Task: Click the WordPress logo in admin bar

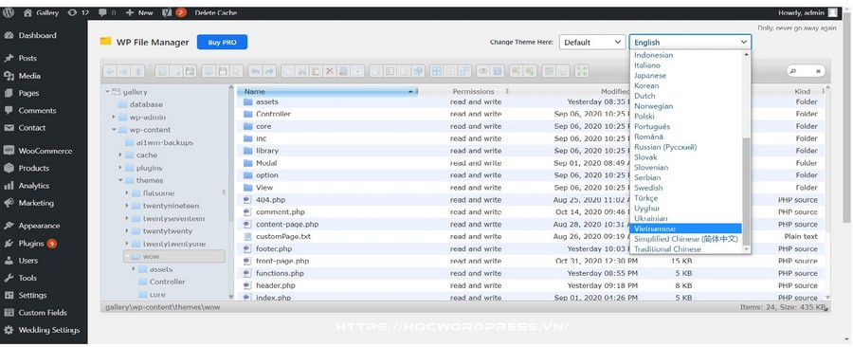Action: click(9, 12)
